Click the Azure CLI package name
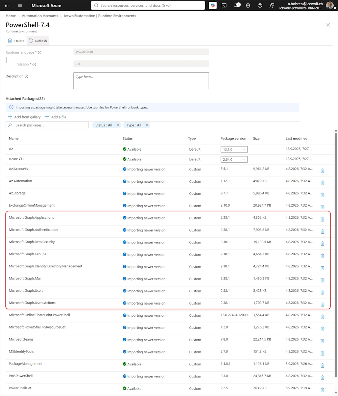This screenshot has height=396, width=338. click(x=16, y=159)
